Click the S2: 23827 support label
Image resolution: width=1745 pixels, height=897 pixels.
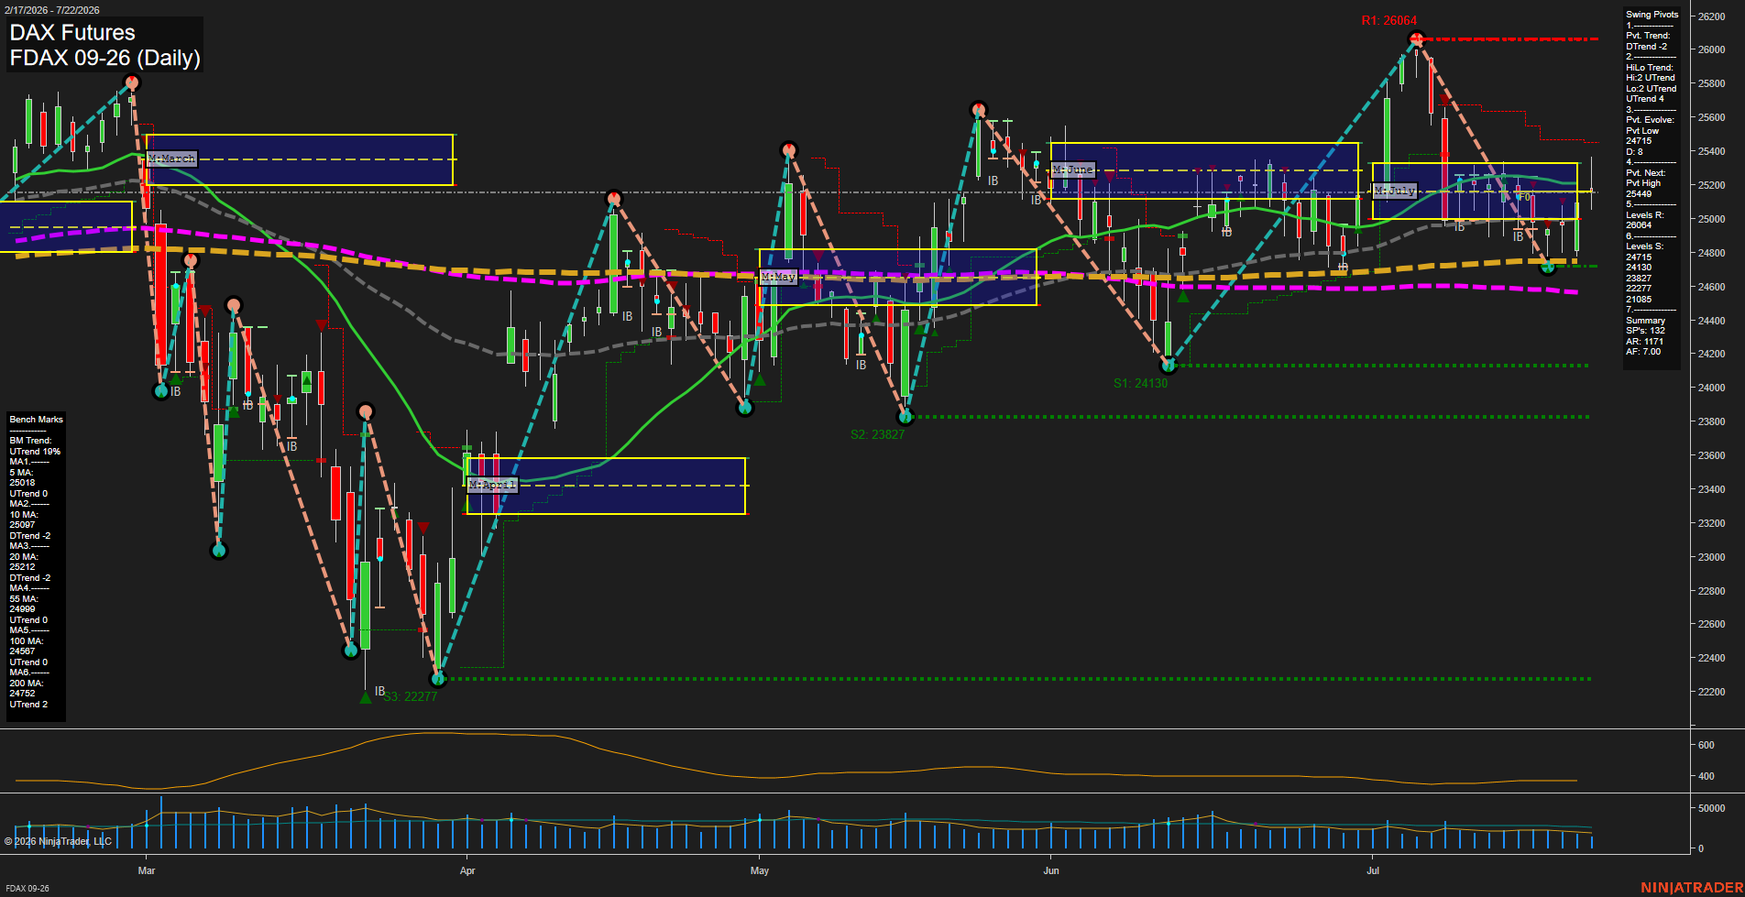pos(877,434)
